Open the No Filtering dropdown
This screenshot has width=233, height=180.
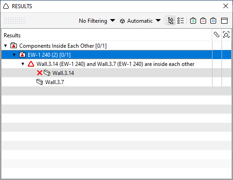point(97,21)
